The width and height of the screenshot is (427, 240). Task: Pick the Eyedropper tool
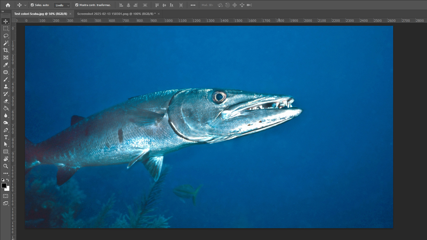click(6, 65)
